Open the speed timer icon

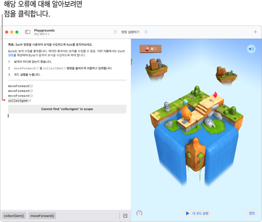pyautogui.click(x=139, y=213)
